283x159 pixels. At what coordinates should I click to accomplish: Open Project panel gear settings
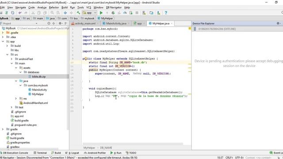click(60, 23)
